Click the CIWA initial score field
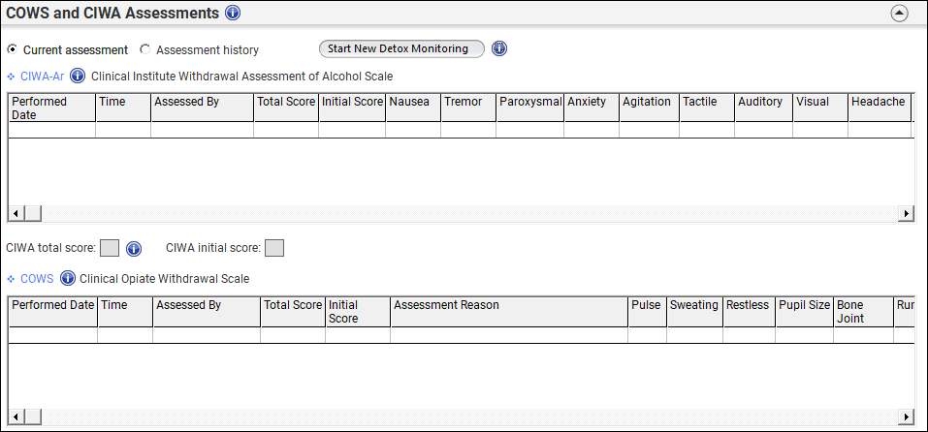928x432 pixels. click(x=274, y=248)
